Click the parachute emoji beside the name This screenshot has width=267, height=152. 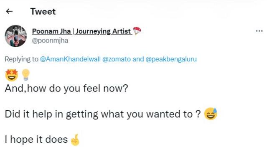click(137, 31)
